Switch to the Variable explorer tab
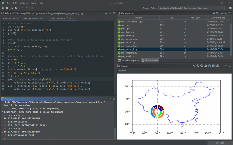The width and height of the screenshot is (233, 145). (x=129, y=61)
